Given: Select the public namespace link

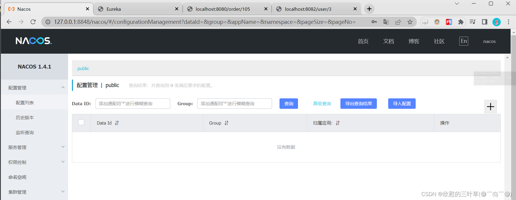Looking at the screenshot, I should [83, 68].
